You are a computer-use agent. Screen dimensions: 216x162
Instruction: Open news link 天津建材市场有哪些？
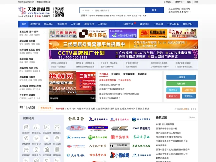110,98
